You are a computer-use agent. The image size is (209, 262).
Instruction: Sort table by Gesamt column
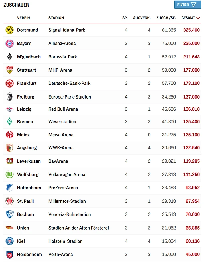click(190, 18)
